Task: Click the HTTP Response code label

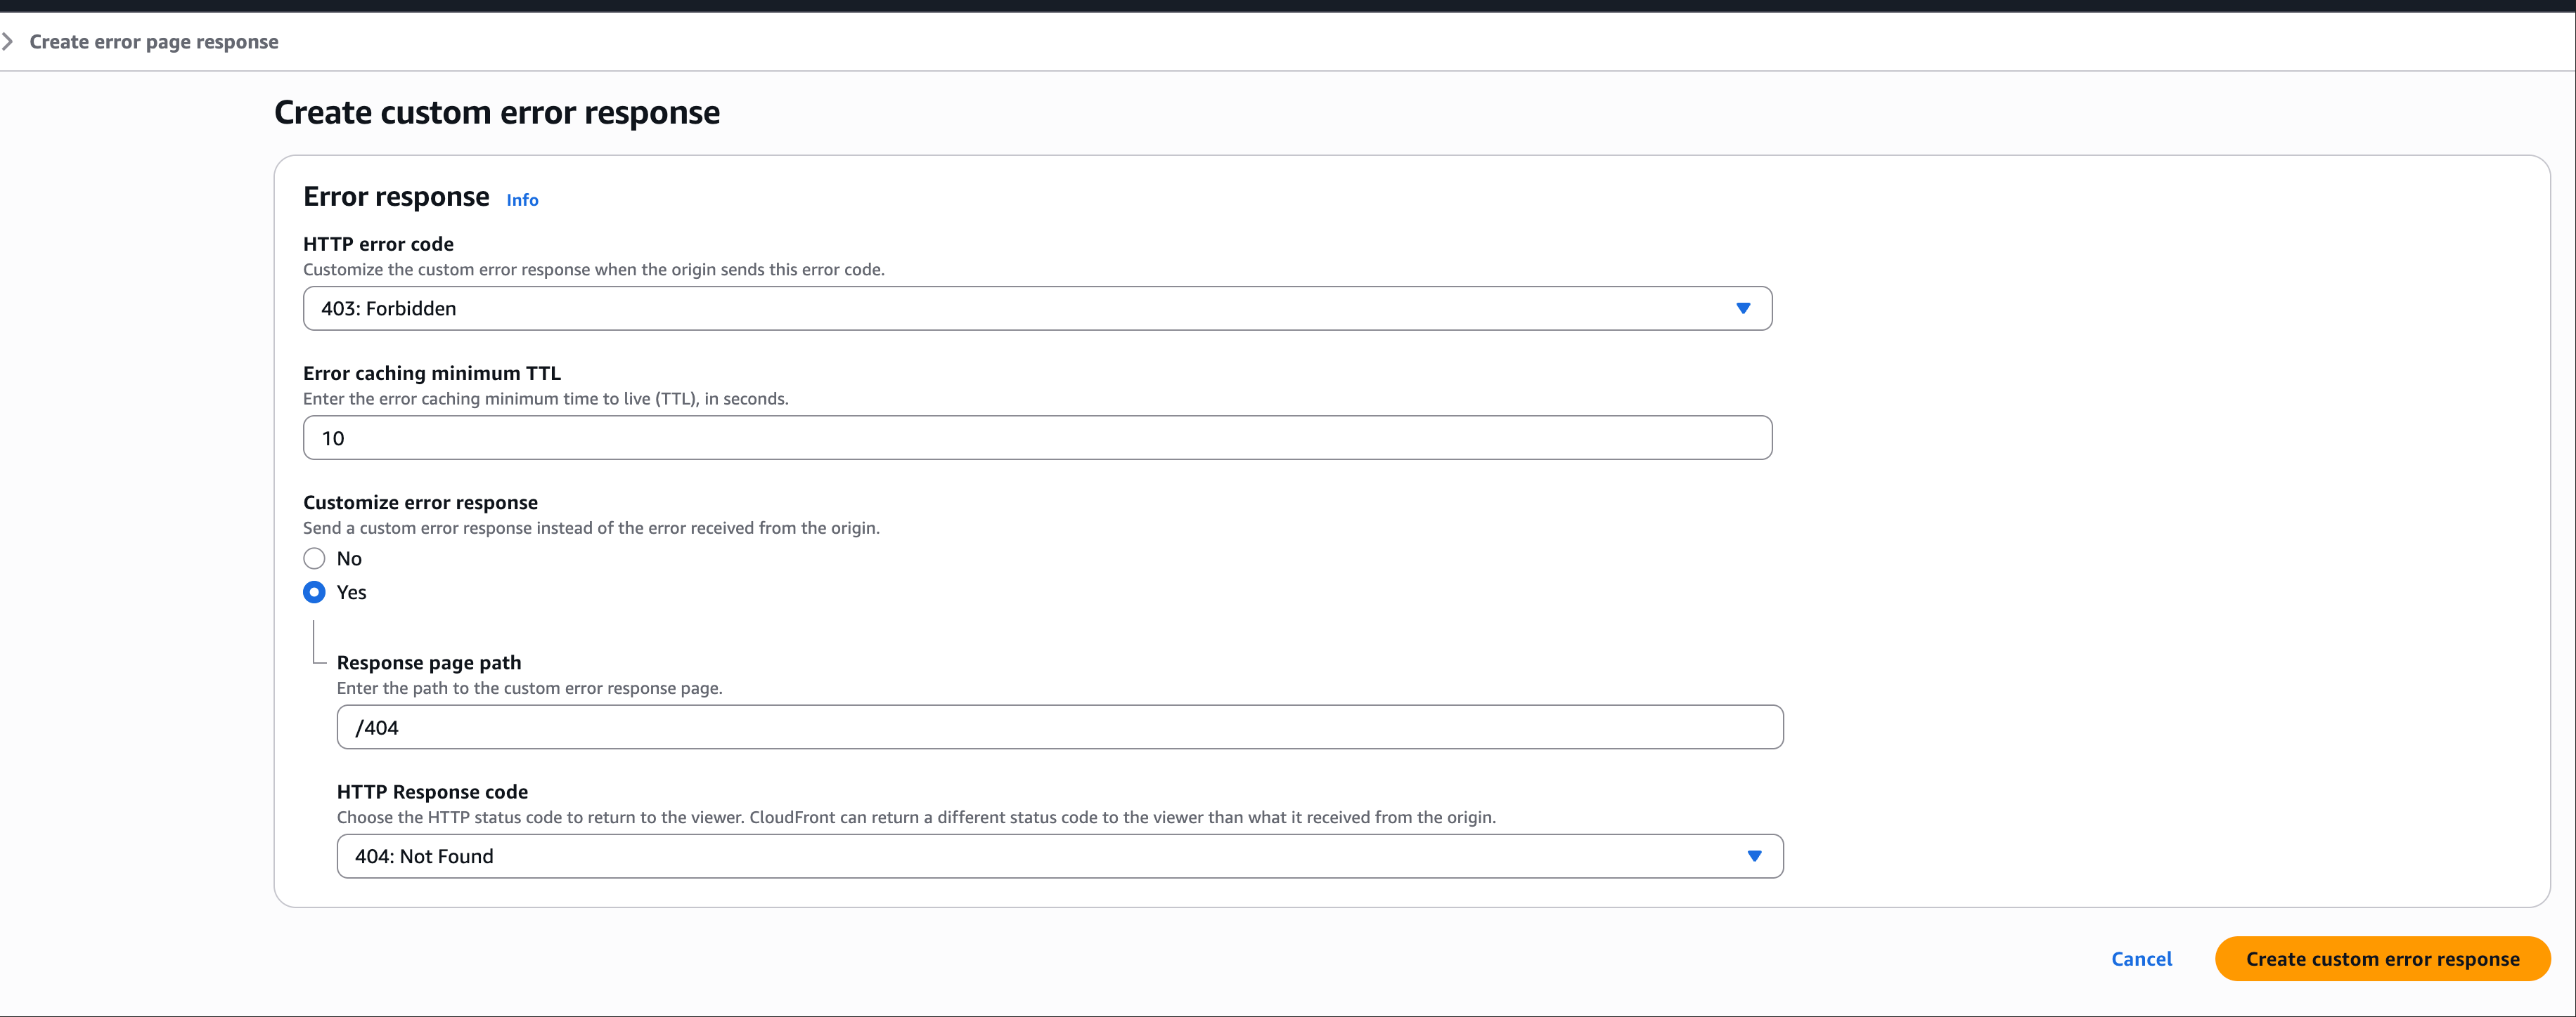Action: point(432,792)
